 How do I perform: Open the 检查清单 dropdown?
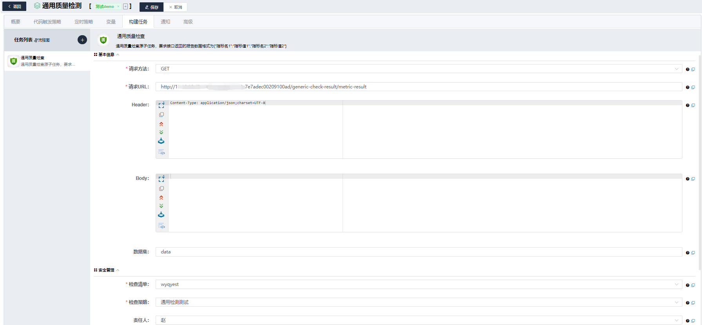418,284
